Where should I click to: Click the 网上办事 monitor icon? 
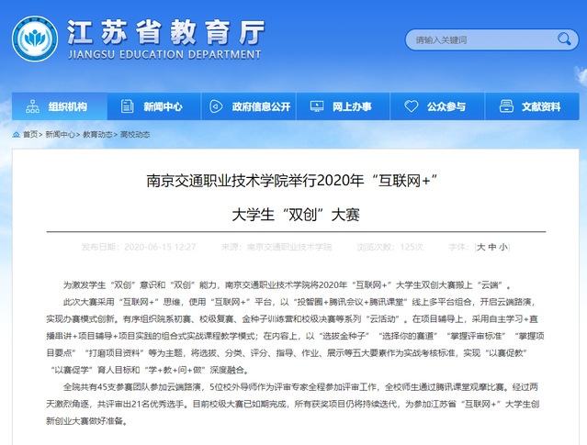pos(315,106)
